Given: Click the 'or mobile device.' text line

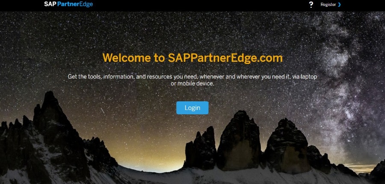Looking at the screenshot, I should [192, 83].
